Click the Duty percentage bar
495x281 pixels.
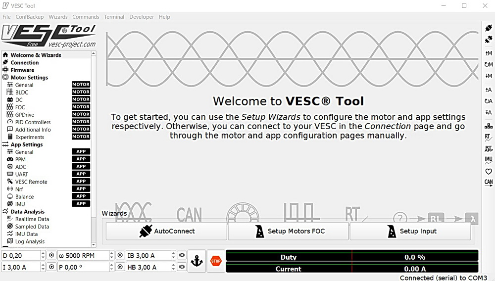click(x=352, y=257)
